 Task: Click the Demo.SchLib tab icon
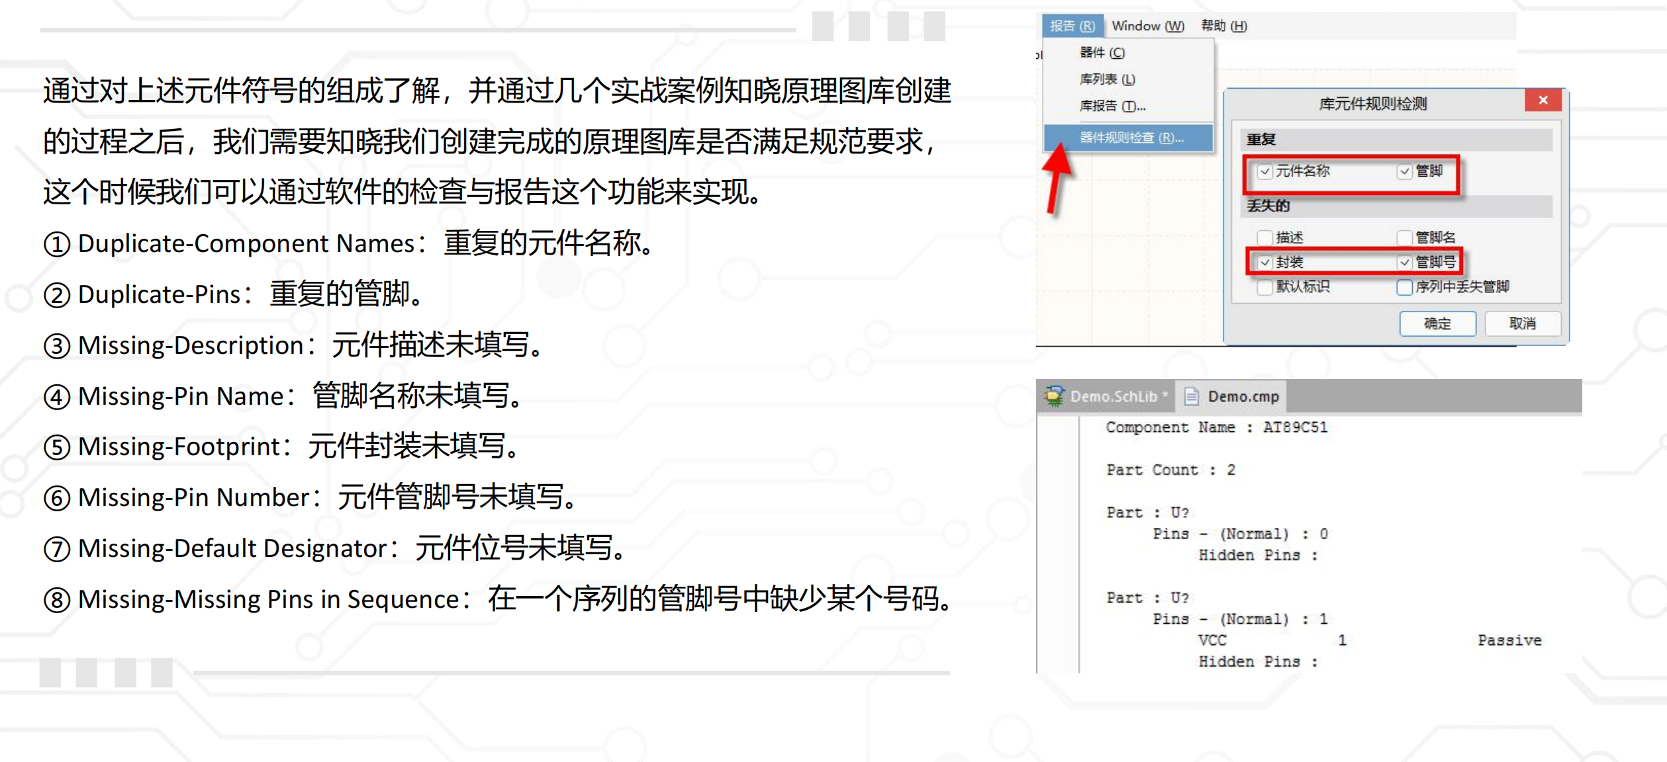click(x=1054, y=396)
